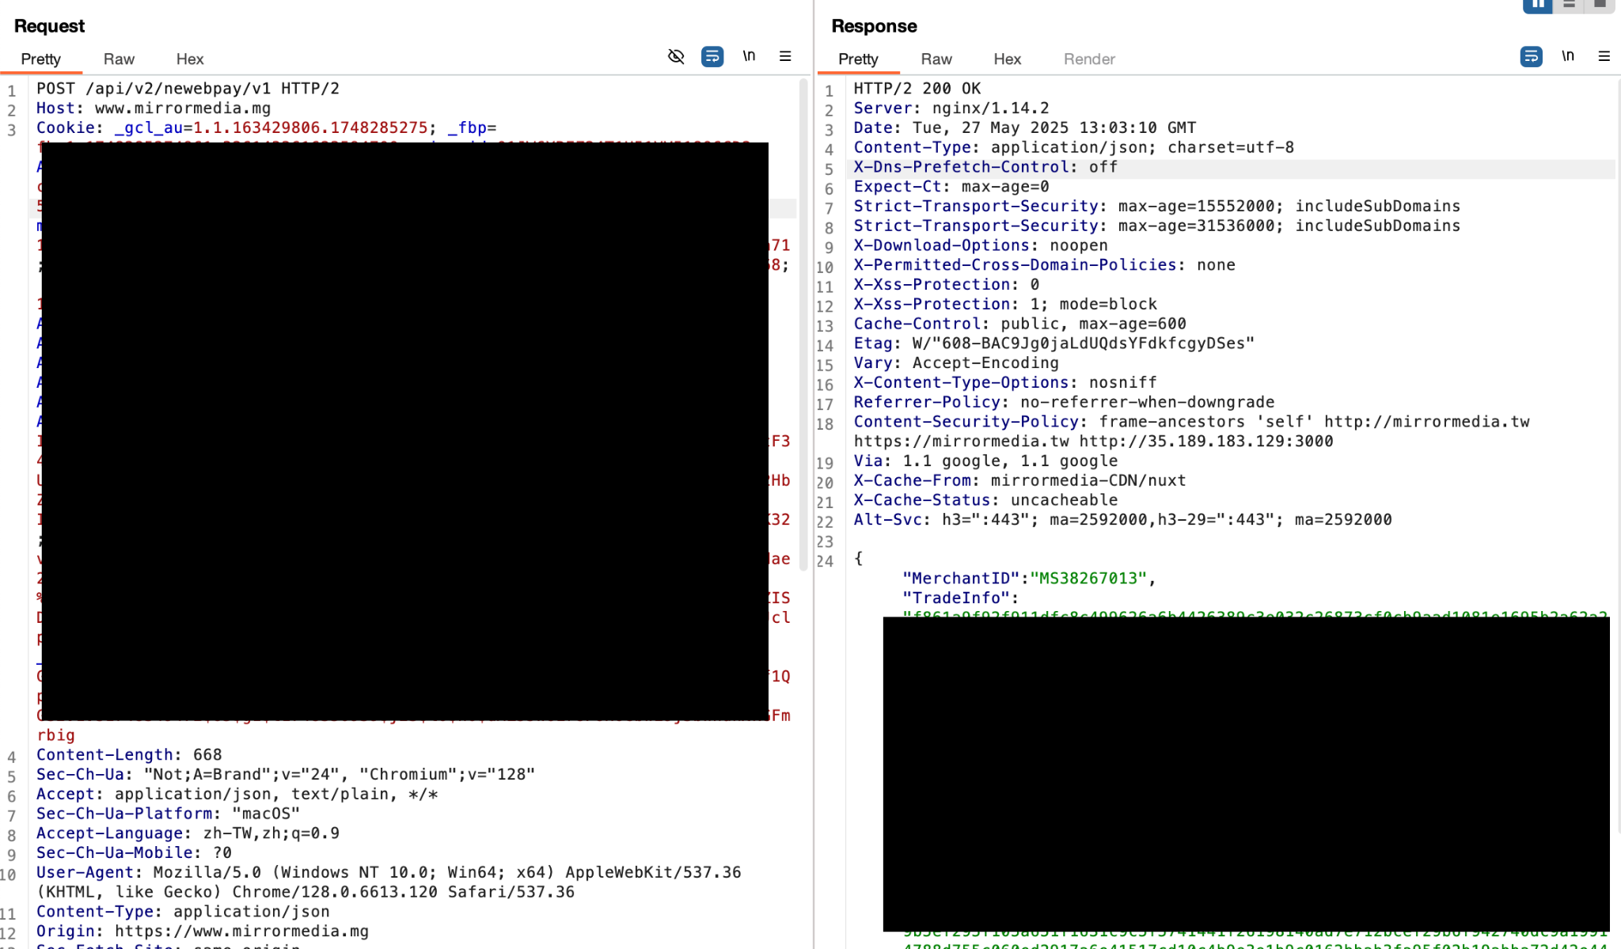Image resolution: width=1621 pixels, height=949 pixels.
Task: Click 'X-Cache-From: mirrormedia-CDN/nuxt' header
Action: click(x=1020, y=480)
